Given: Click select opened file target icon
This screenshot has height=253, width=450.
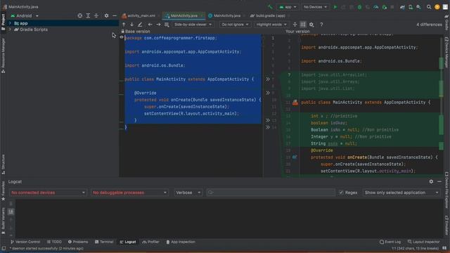Looking at the screenshot, I should click(79, 15).
